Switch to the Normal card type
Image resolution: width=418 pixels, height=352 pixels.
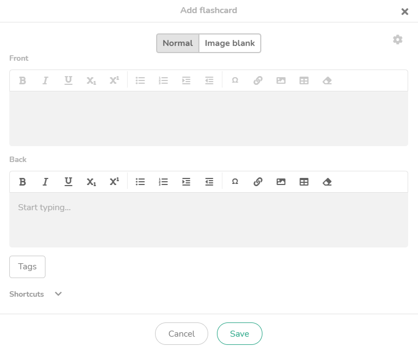(x=177, y=43)
